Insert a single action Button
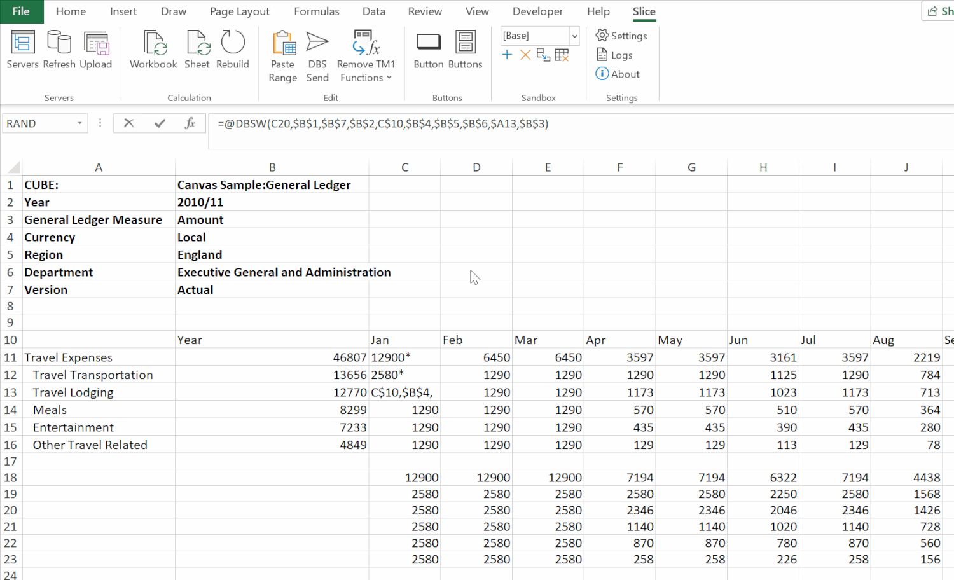Image resolution: width=954 pixels, height=580 pixels. pos(429,50)
